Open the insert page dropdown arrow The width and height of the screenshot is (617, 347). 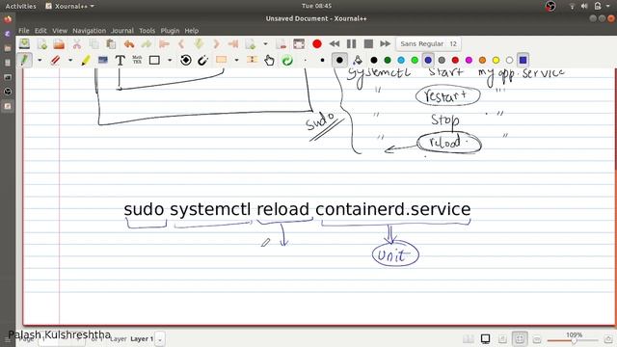pos(265,43)
